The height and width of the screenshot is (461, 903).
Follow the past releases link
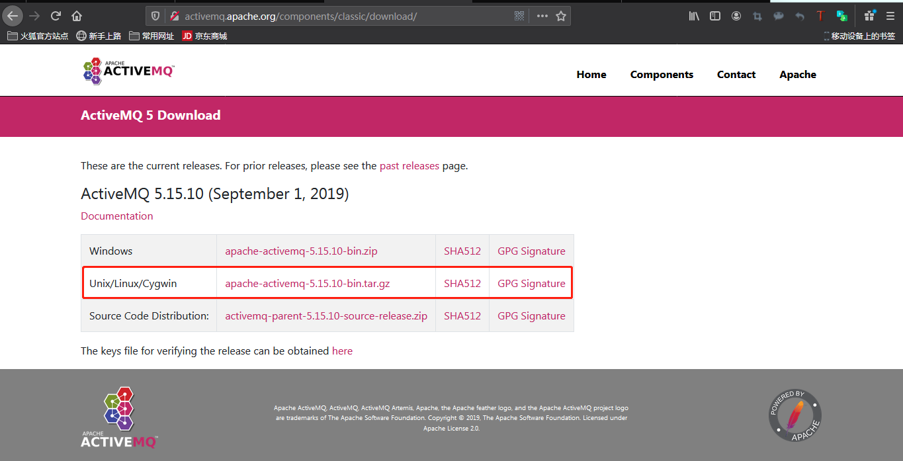click(409, 166)
